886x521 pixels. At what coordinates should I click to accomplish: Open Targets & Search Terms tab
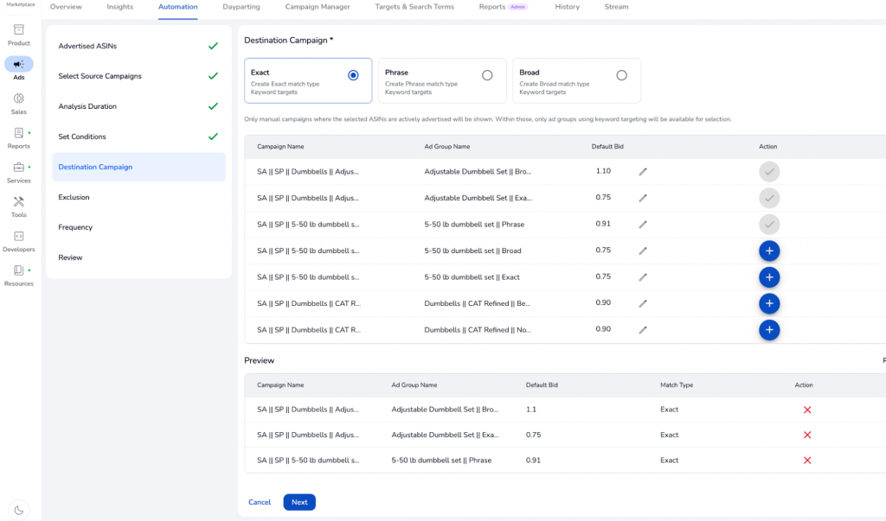(x=414, y=7)
